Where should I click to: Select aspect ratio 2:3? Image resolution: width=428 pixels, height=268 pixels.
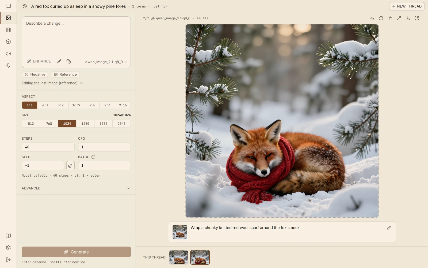point(107,105)
